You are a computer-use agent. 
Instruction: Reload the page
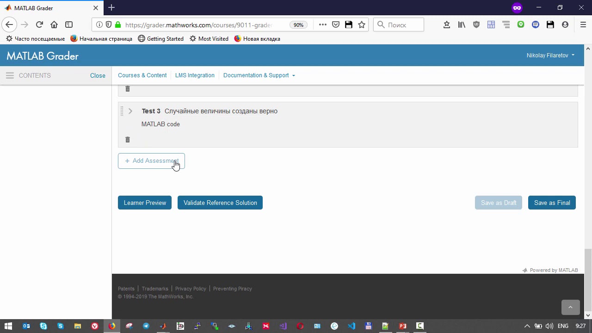point(39,25)
